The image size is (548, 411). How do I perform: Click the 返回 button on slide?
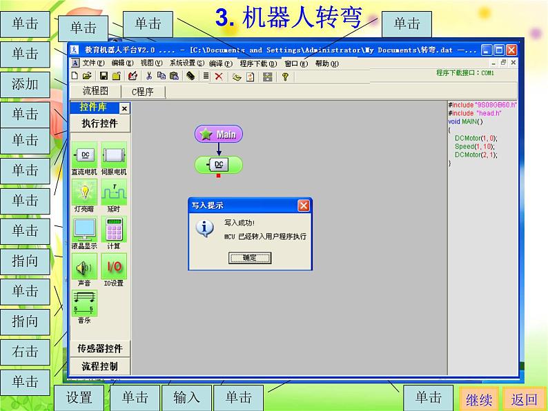(524, 399)
